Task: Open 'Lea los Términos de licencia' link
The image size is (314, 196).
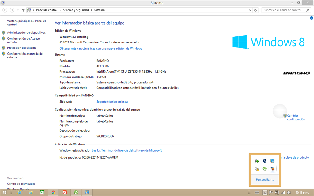Action: 127,150
